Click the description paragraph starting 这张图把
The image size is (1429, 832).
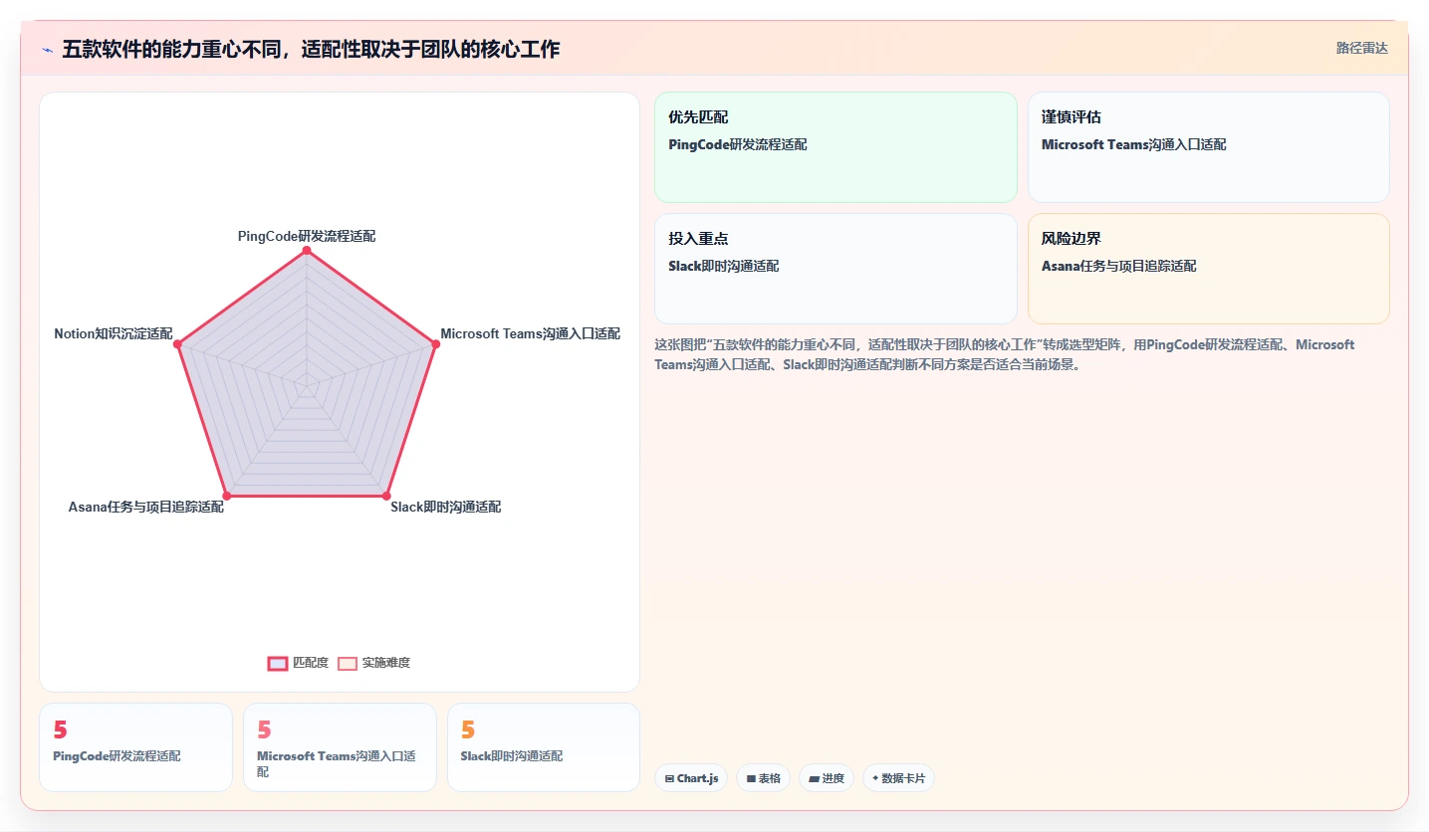(x=1005, y=354)
